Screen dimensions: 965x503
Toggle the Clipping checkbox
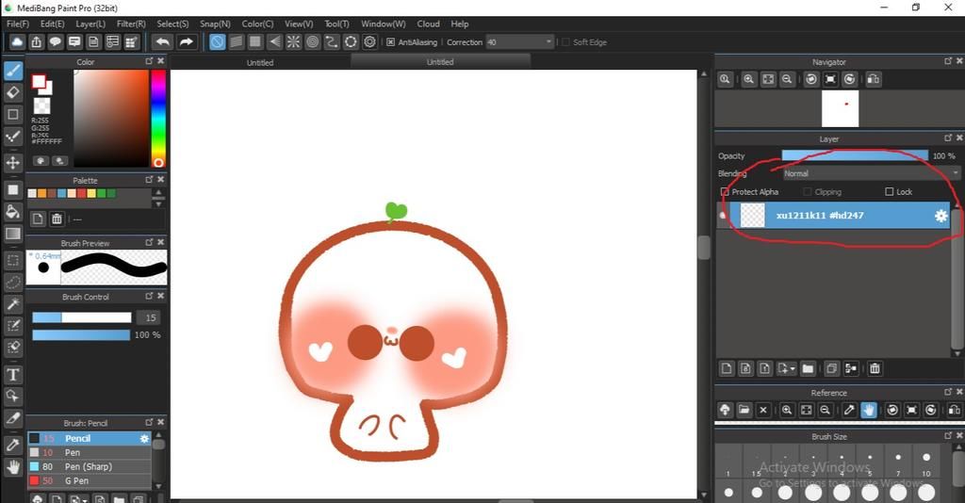coord(808,192)
